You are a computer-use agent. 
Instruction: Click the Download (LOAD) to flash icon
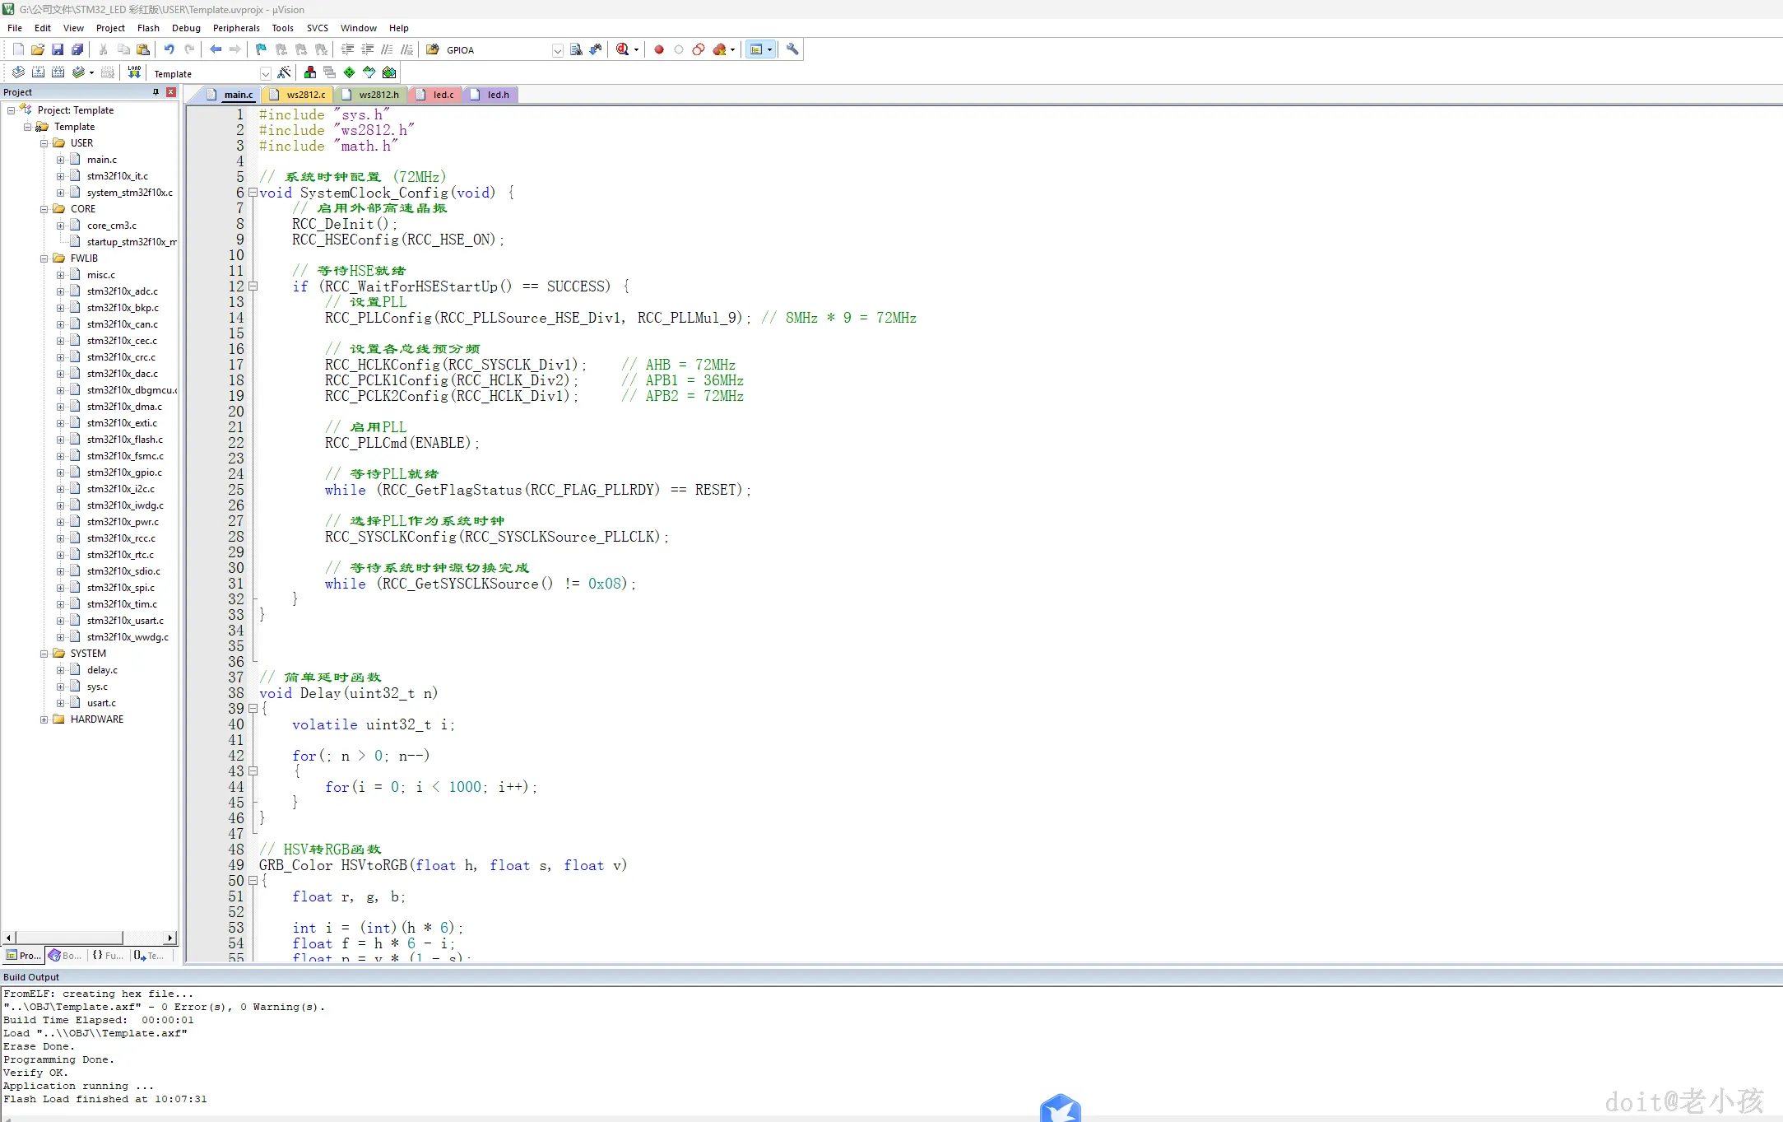134,72
